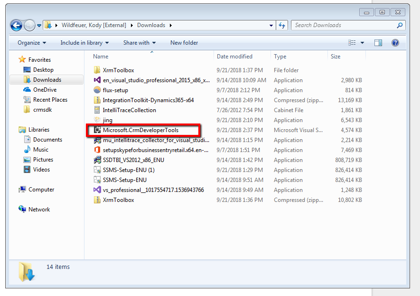Click the 808,719 KB size value
The width and height of the screenshot is (420, 296).
348,160
